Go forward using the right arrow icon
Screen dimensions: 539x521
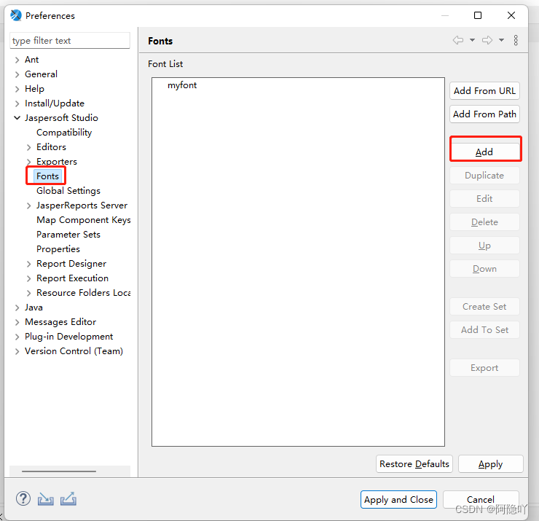[x=487, y=40]
